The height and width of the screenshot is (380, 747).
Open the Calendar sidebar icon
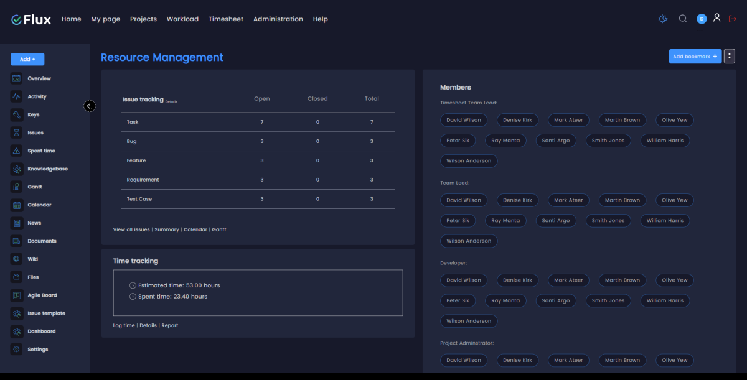(x=16, y=205)
